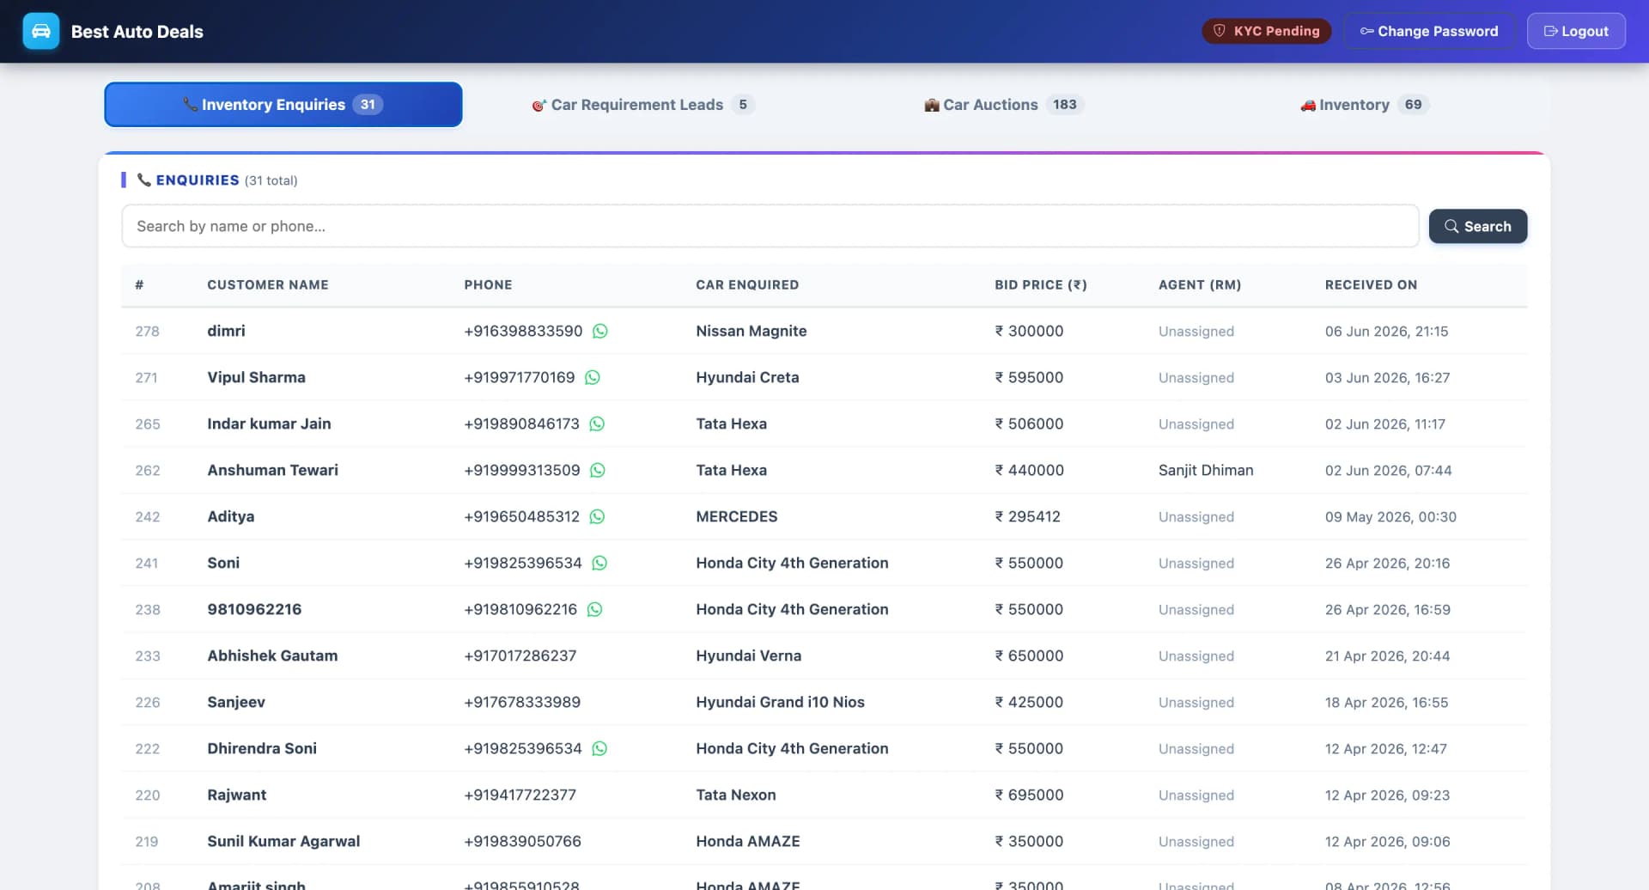Screen dimensions: 1649x890
Task: Open the Car Auctions tab
Action: pyautogui.click(x=1004, y=105)
